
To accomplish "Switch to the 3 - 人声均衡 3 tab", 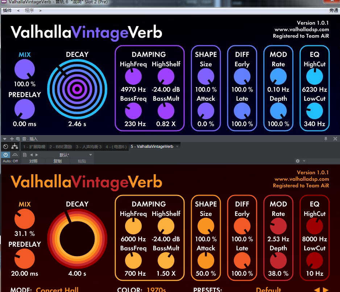I will click(89, 147).
